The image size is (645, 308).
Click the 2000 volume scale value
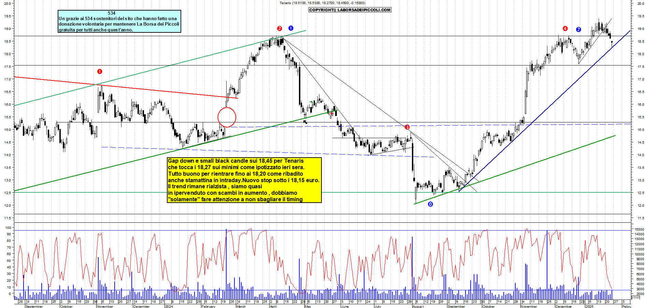[x=640, y=294]
